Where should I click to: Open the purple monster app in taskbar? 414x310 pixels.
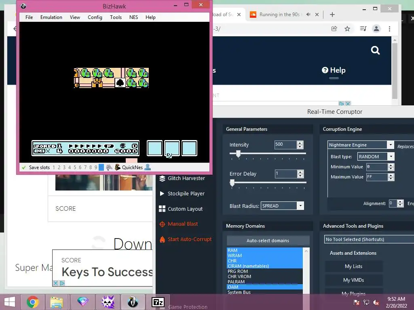pyautogui.click(x=108, y=302)
